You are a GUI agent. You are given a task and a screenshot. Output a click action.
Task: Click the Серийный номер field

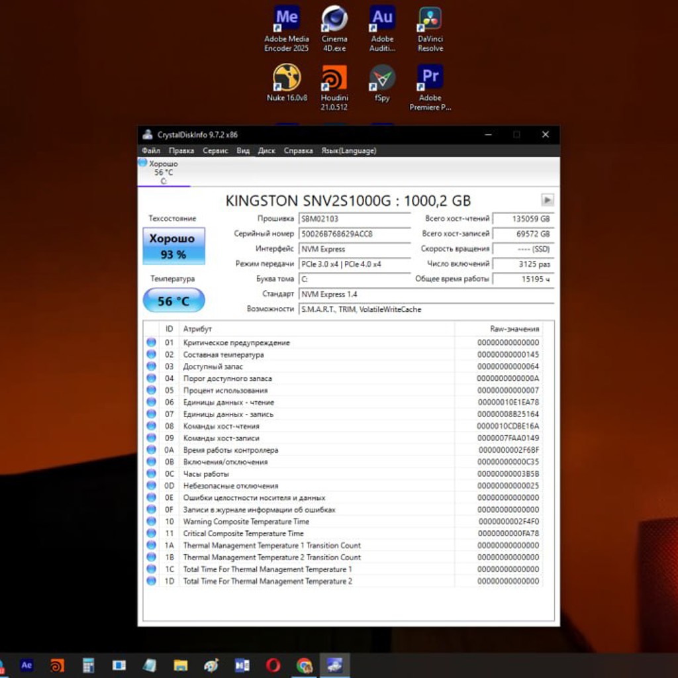click(354, 234)
